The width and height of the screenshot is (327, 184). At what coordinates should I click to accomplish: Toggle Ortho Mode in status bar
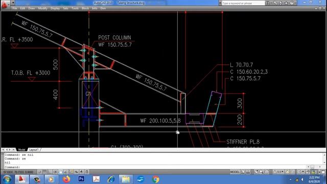tap(50, 172)
